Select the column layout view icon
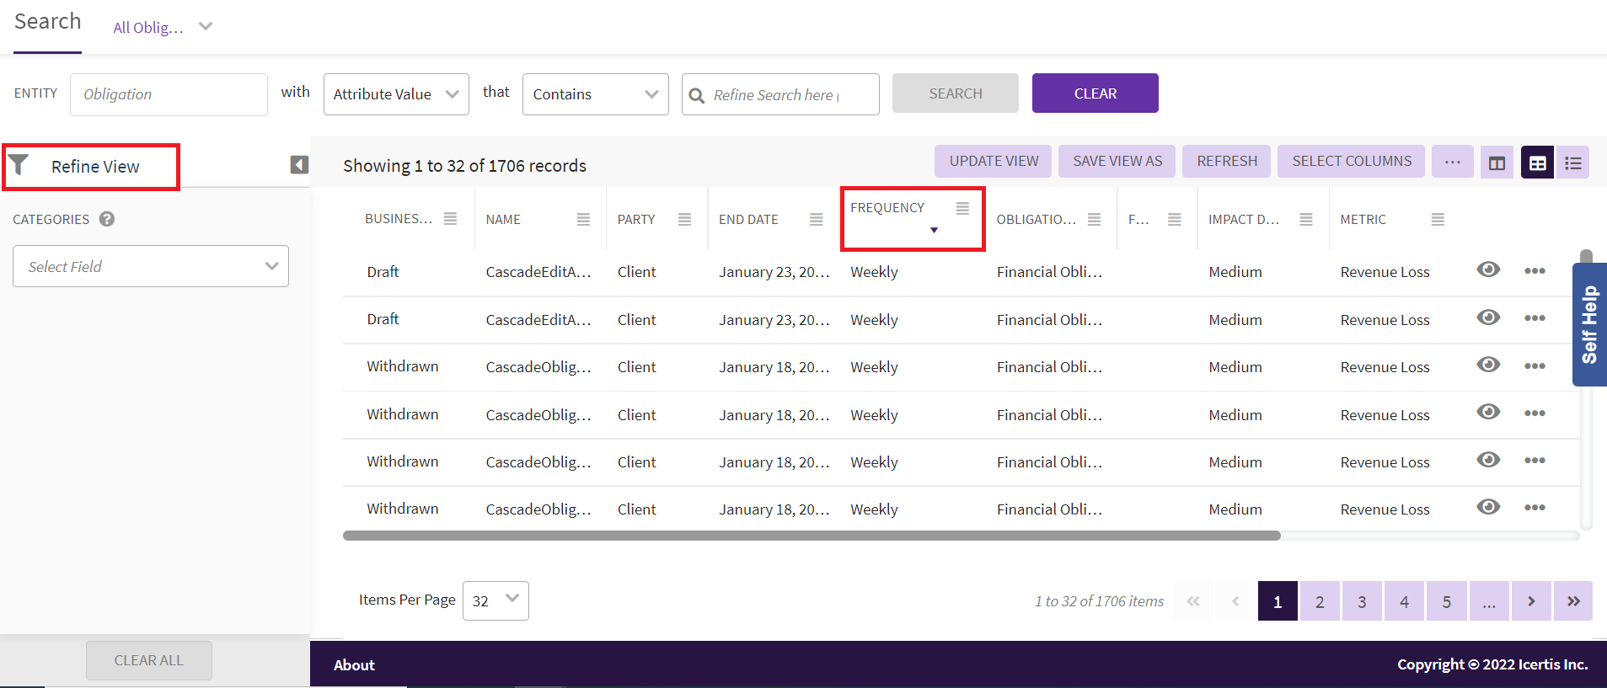 [1497, 163]
